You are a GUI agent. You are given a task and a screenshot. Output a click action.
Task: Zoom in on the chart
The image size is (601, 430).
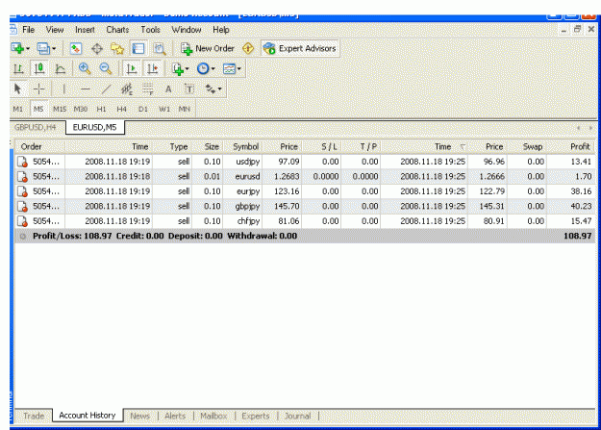[85, 69]
